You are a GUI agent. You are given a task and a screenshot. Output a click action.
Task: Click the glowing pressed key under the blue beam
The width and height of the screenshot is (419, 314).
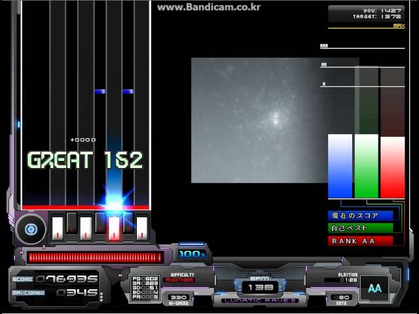point(114,228)
